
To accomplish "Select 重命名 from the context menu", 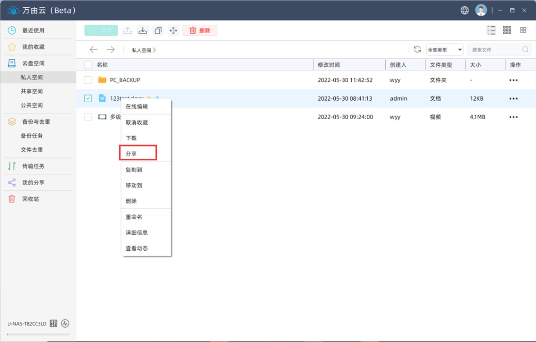I will point(134,217).
